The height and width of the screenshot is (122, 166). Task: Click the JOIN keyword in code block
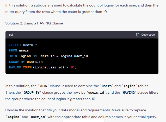pos(13,56)
